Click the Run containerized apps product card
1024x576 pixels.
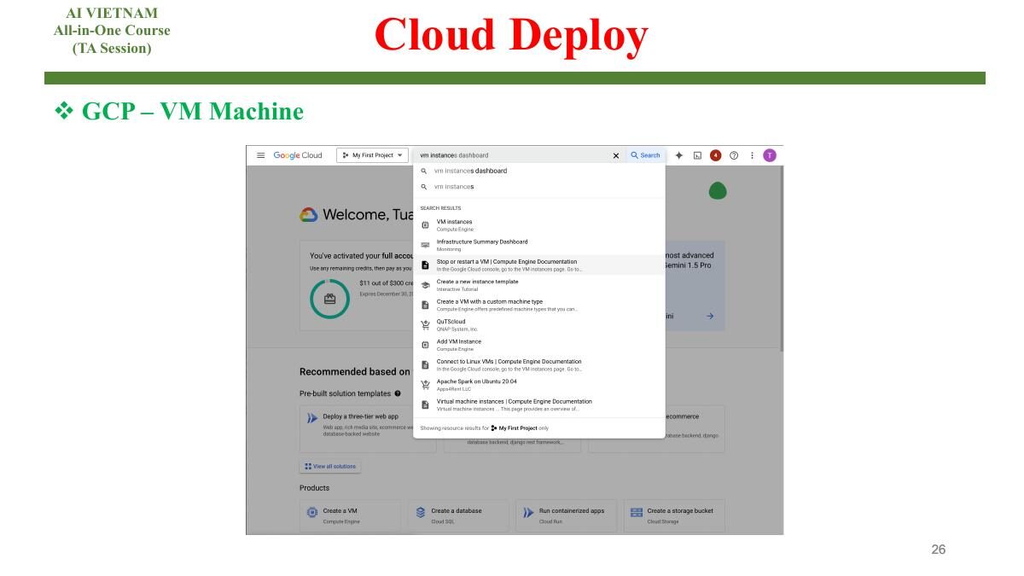(x=567, y=516)
